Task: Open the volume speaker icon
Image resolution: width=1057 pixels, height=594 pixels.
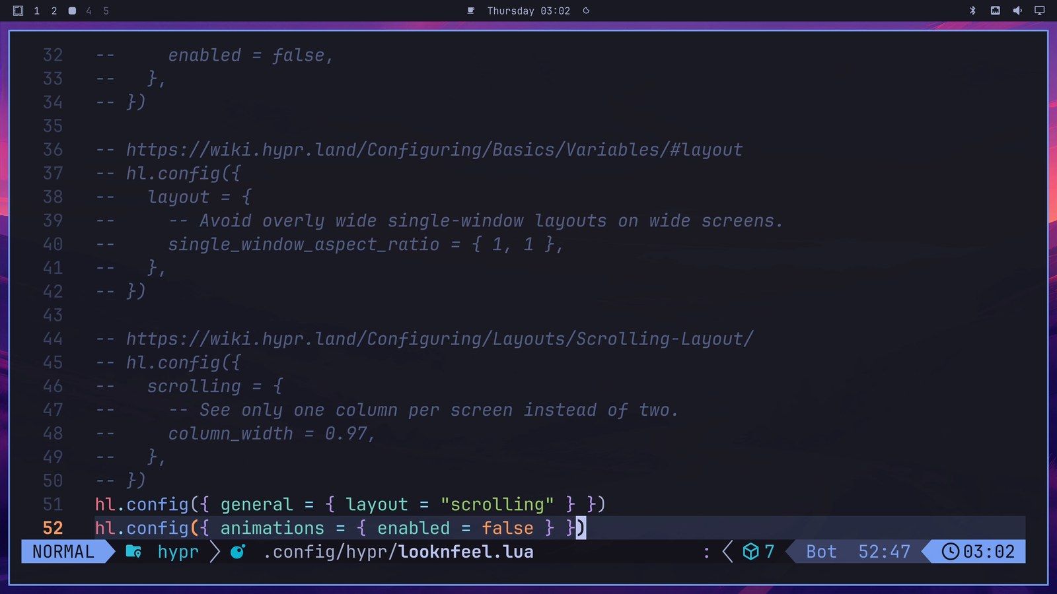Action: pyautogui.click(x=1017, y=11)
